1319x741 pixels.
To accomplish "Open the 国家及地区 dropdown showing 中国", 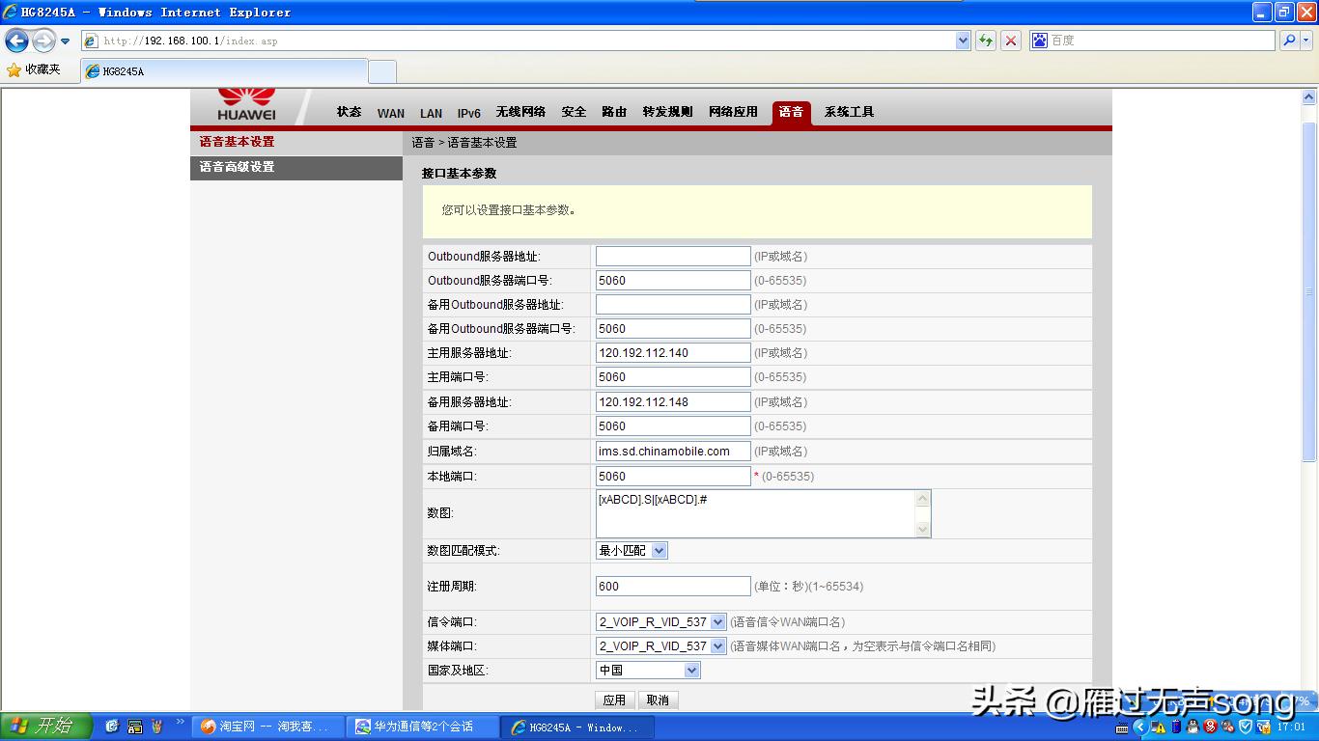I will tap(691, 670).
